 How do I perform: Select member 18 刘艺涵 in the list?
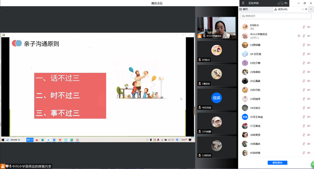(276, 54)
